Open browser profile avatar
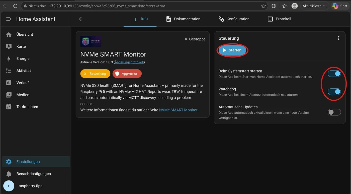The image size is (351, 194). click(295, 6)
